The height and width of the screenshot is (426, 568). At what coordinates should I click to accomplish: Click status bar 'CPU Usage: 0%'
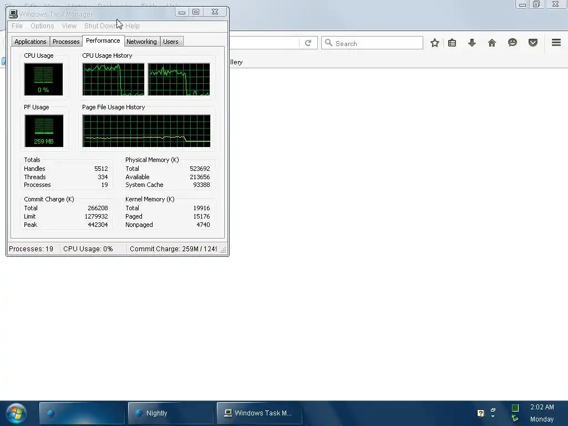[88, 249]
